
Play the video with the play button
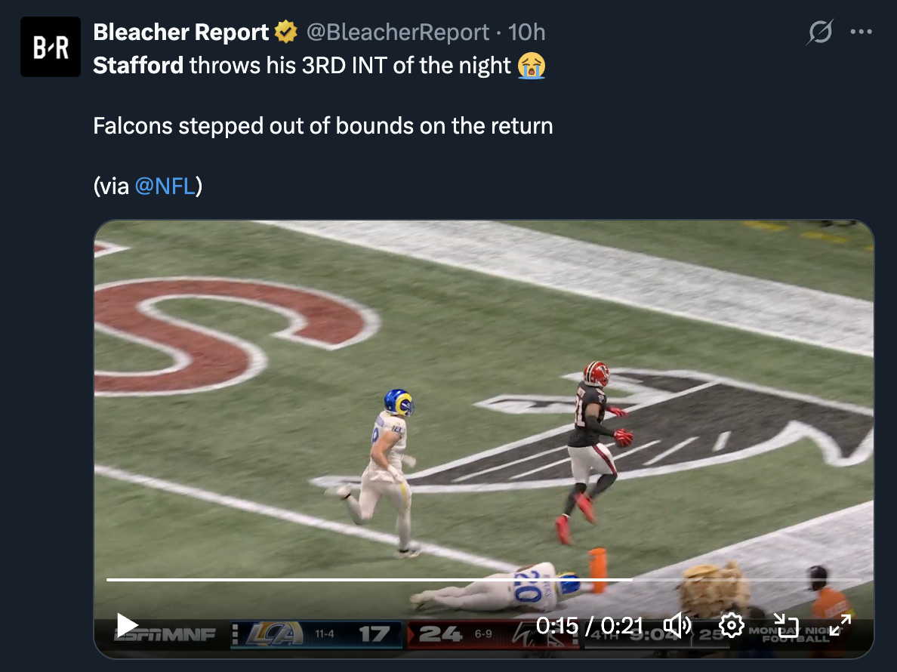point(126,626)
